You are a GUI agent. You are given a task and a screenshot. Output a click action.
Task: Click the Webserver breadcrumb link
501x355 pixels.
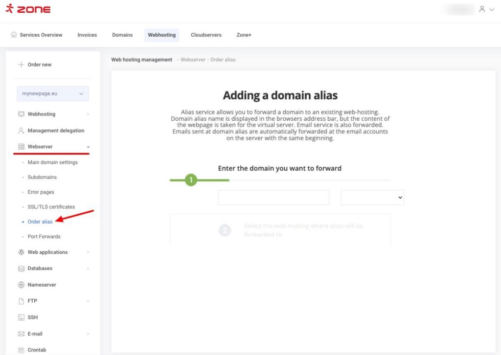click(193, 59)
